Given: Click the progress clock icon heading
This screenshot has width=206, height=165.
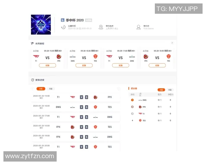Looking at the screenshot, I should (x=33, y=80).
